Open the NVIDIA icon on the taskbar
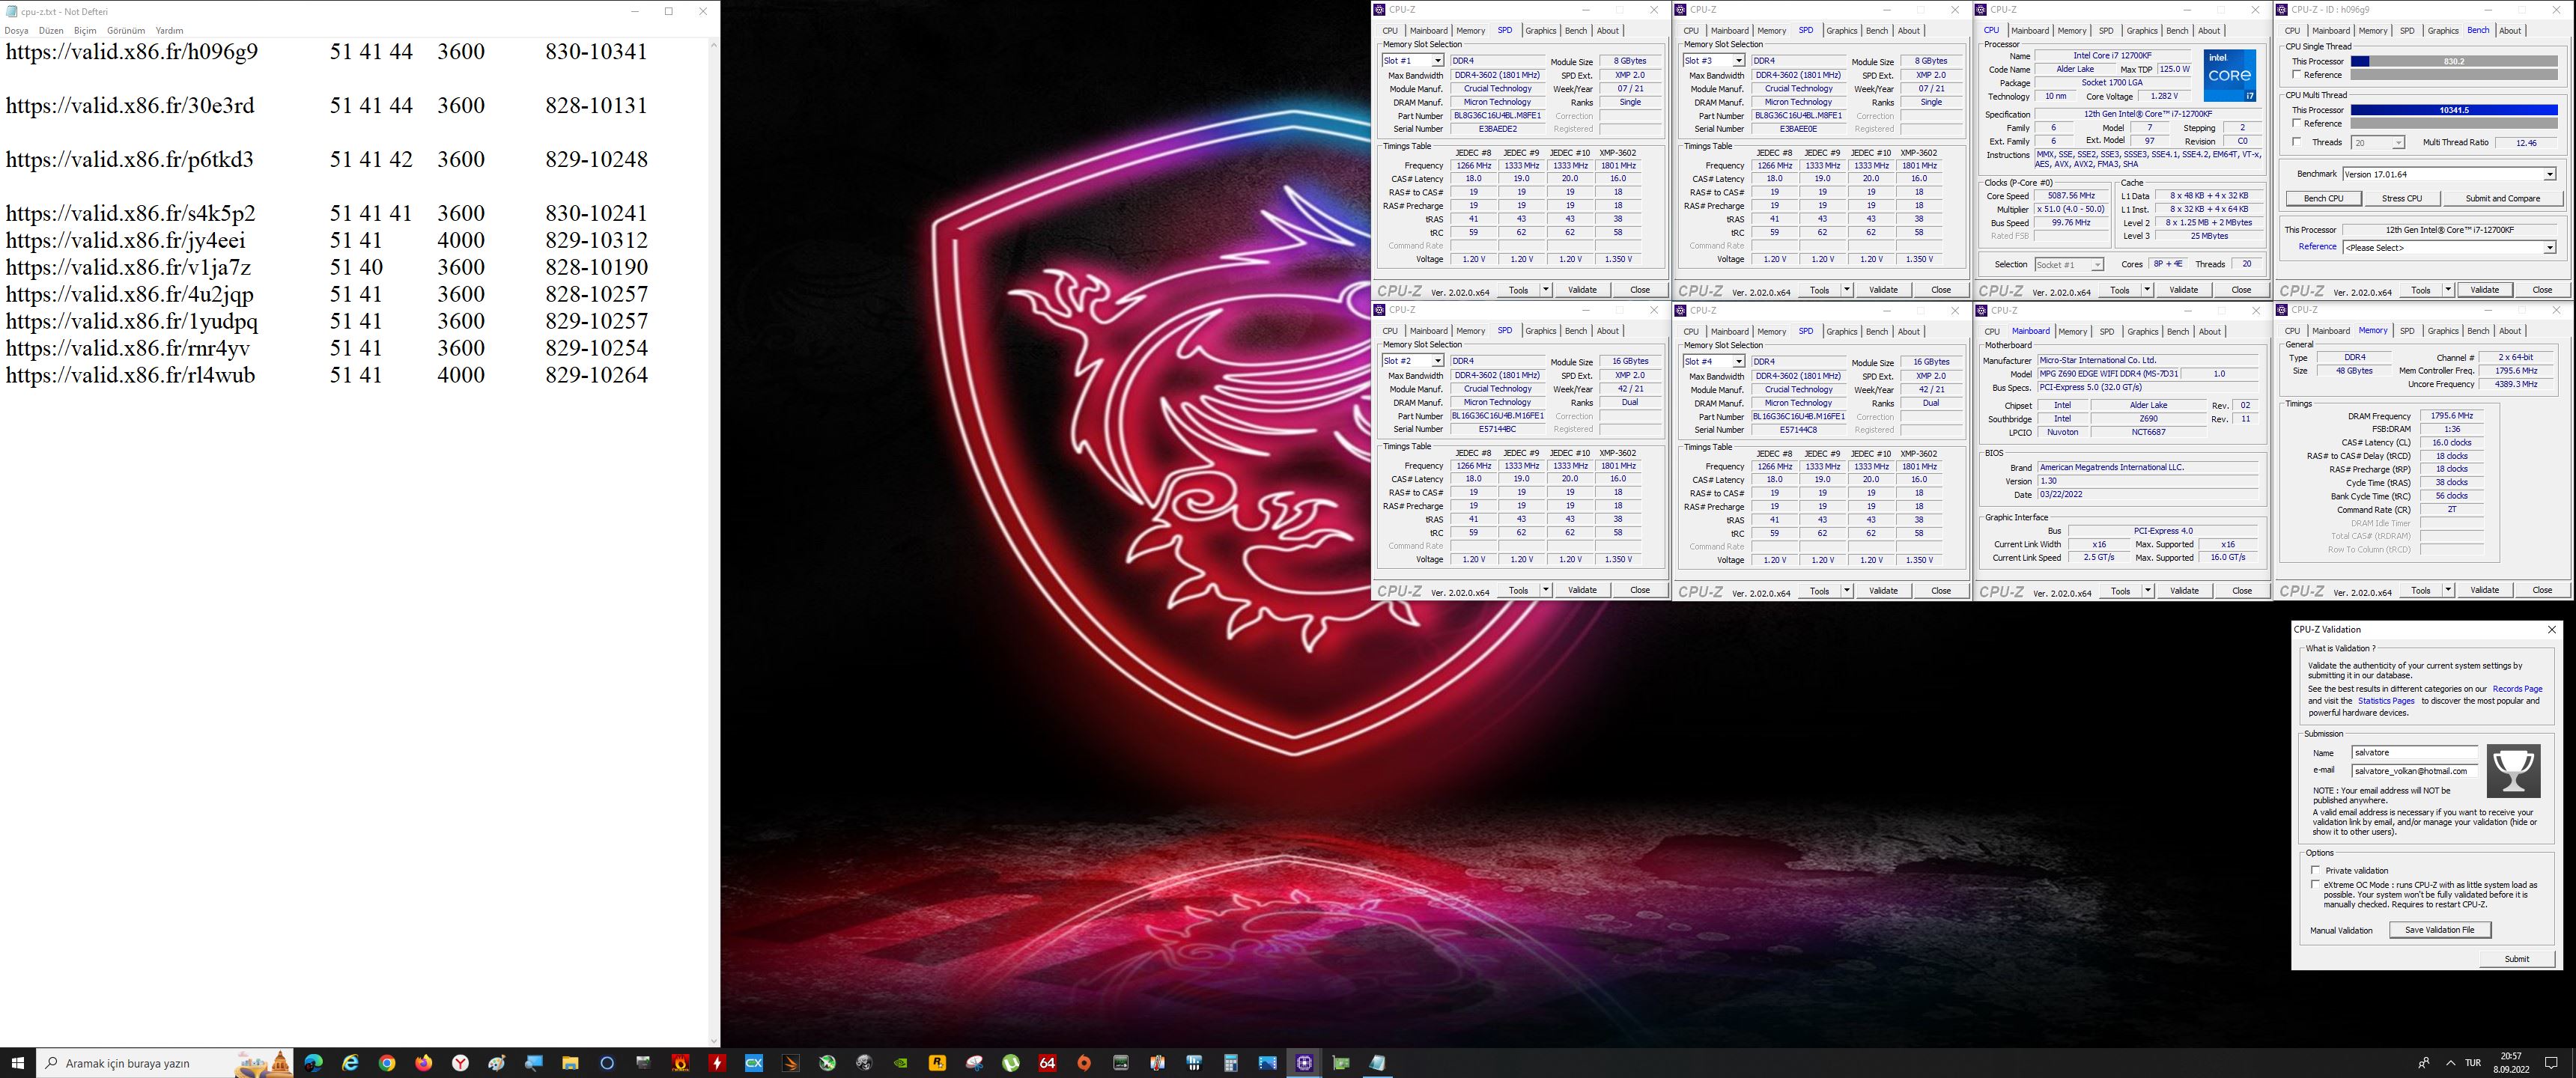This screenshot has height=1078, width=2576. click(901, 1063)
